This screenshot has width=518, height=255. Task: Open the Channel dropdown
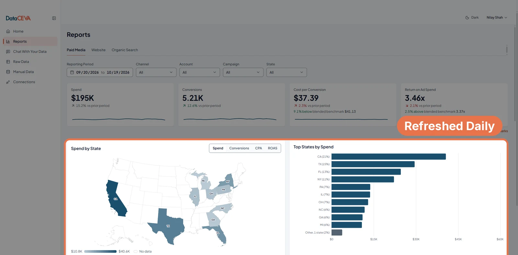pyautogui.click(x=156, y=72)
